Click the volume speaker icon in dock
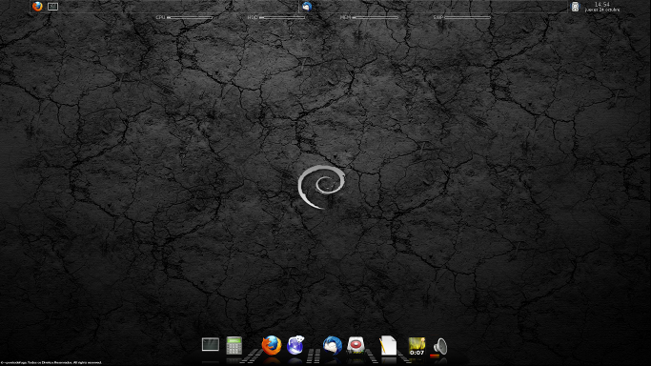The width and height of the screenshot is (651, 366). pyautogui.click(x=439, y=346)
